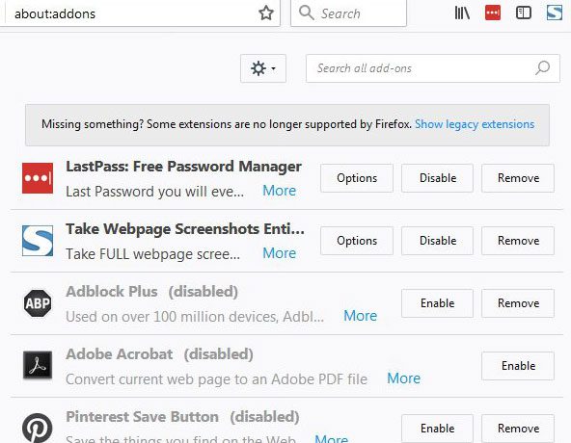Screen dimensions: 571x443
Task: Click the magnifier in add-ons search
Action: [542, 68]
